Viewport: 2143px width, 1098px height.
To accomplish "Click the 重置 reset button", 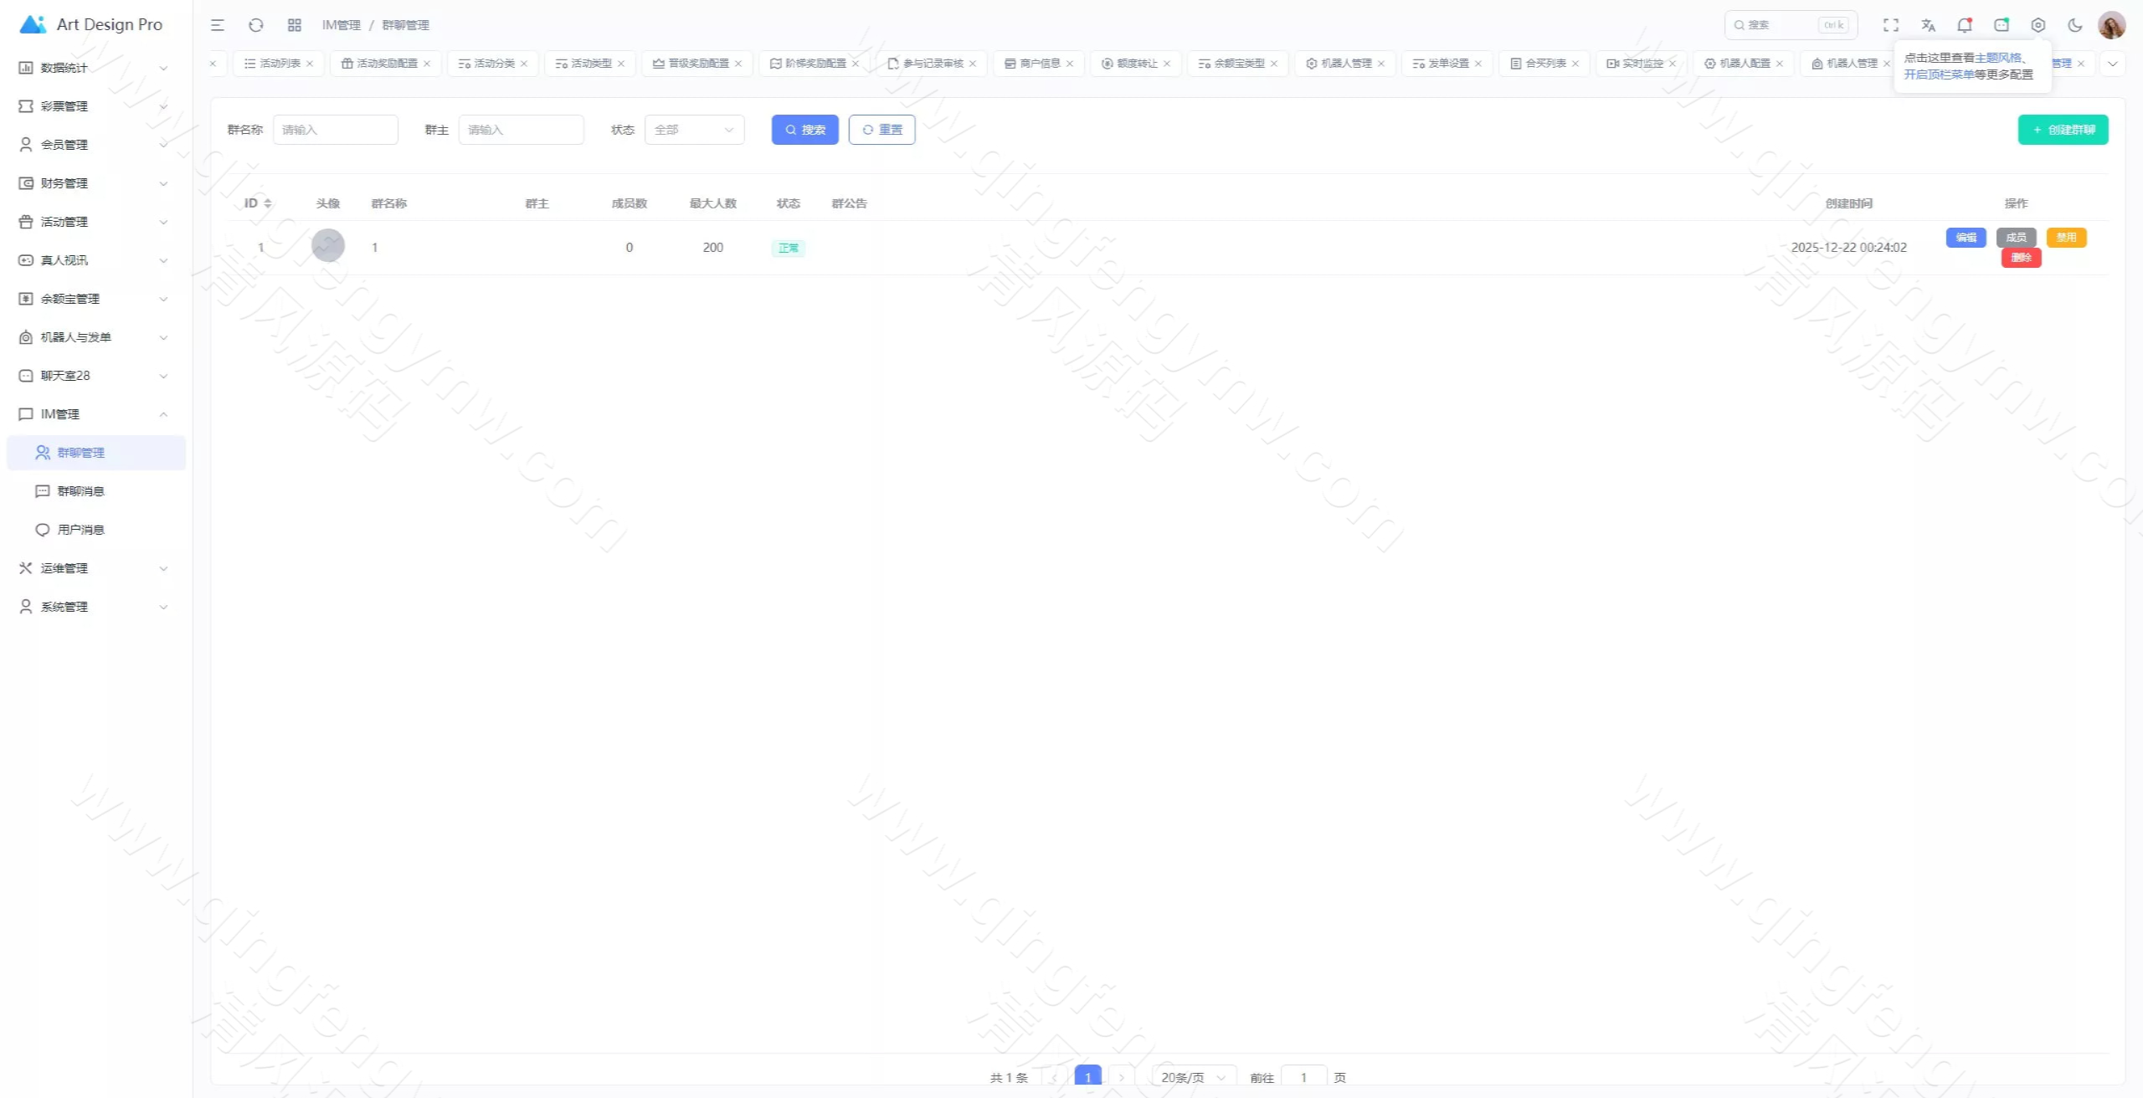I will 882,130.
